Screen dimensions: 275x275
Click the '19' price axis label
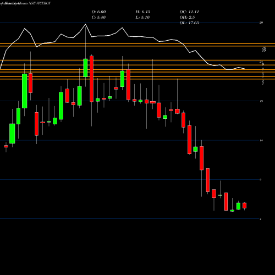tap(261, 101)
